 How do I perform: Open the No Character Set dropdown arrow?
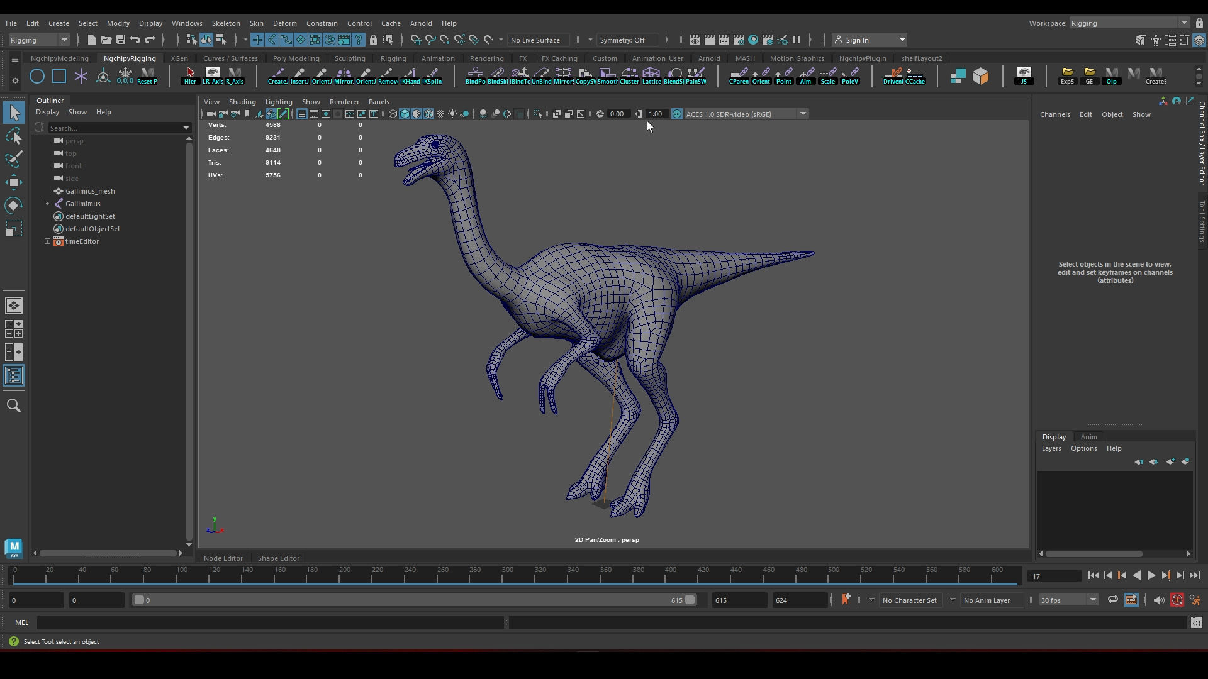(x=871, y=600)
